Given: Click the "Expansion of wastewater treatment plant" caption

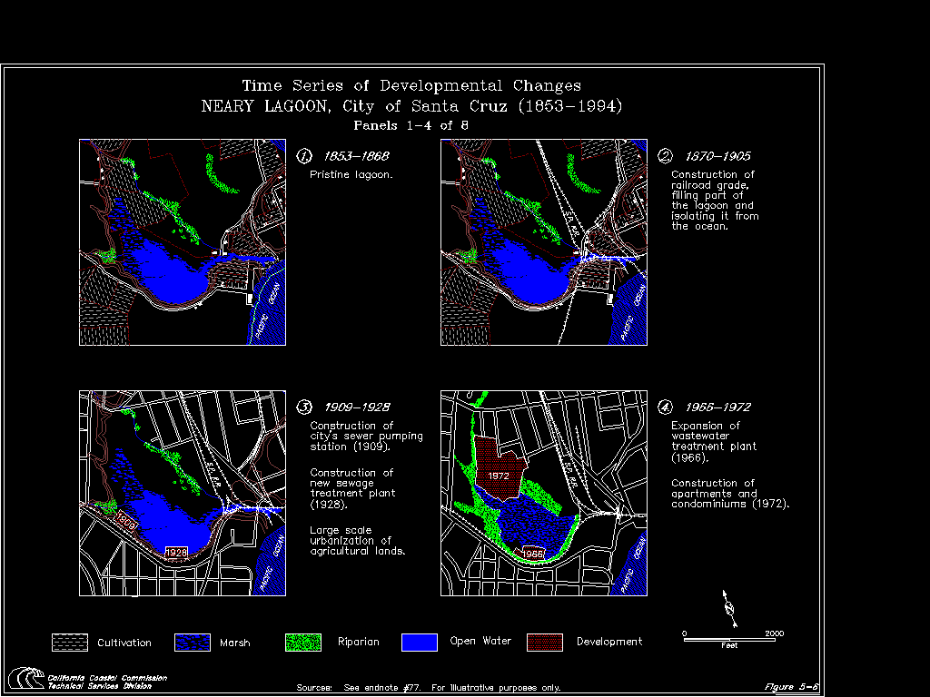Looking at the screenshot, I should coord(714,442).
